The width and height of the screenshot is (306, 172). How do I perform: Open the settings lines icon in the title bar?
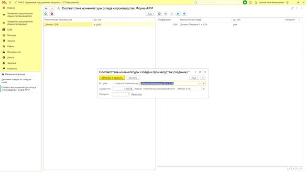pos(287,2)
